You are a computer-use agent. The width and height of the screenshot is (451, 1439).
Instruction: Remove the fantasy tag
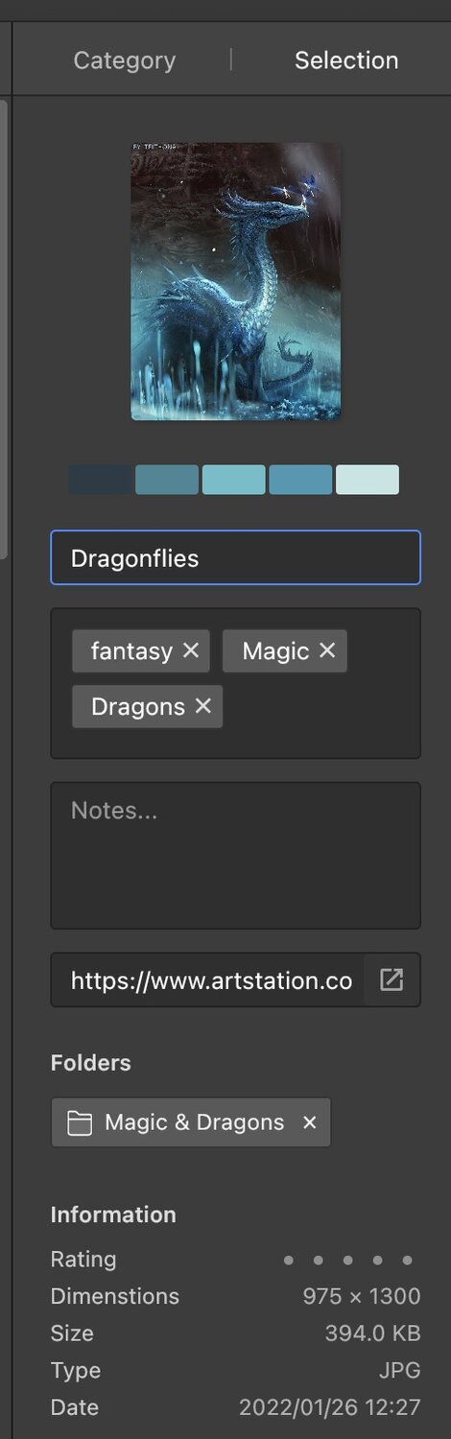click(190, 650)
